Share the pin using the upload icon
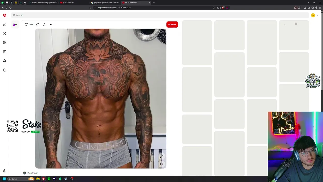Image resolution: width=323 pixels, height=182 pixels. point(45,25)
